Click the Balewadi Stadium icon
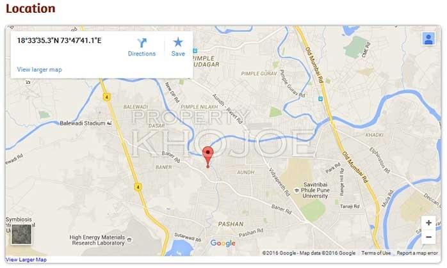 pyautogui.click(x=109, y=123)
